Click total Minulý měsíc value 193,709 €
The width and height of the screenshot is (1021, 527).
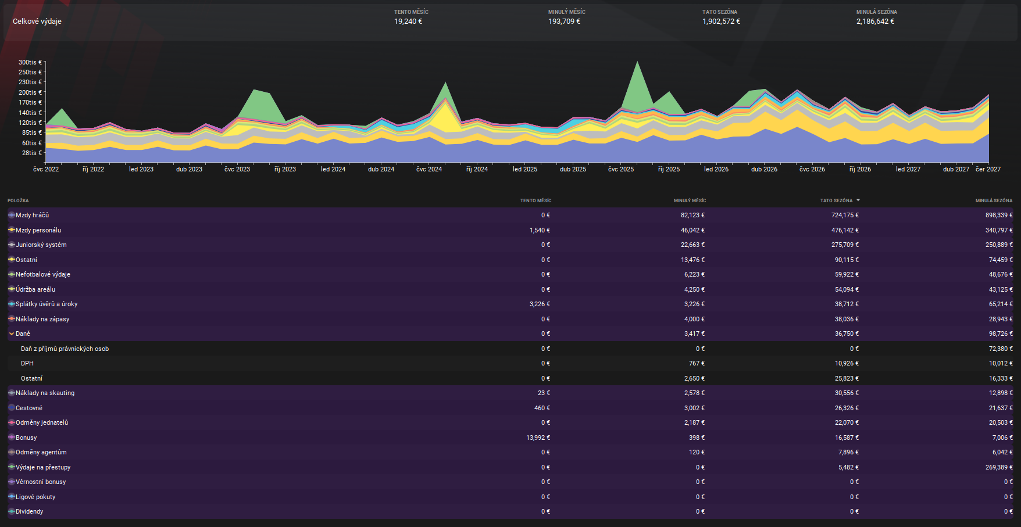tap(564, 21)
